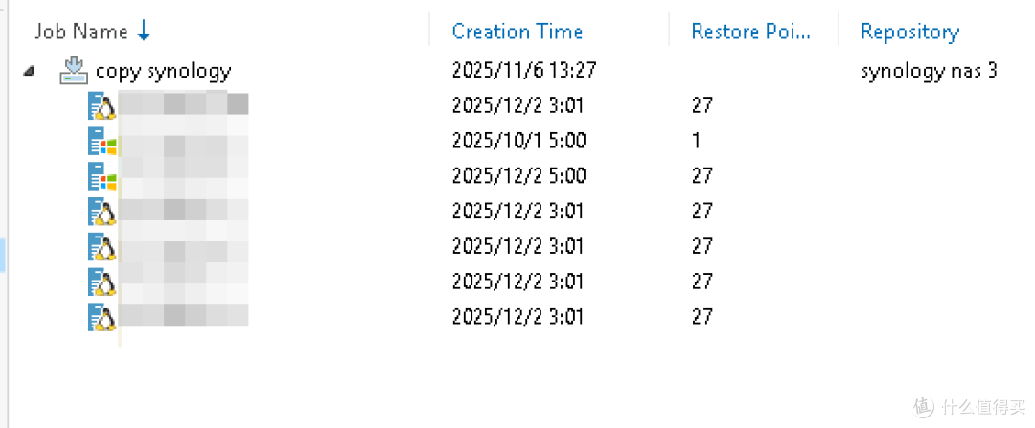
Task: Select the Windows machine icon created 2025/12/2 5:00
Action: click(103, 176)
